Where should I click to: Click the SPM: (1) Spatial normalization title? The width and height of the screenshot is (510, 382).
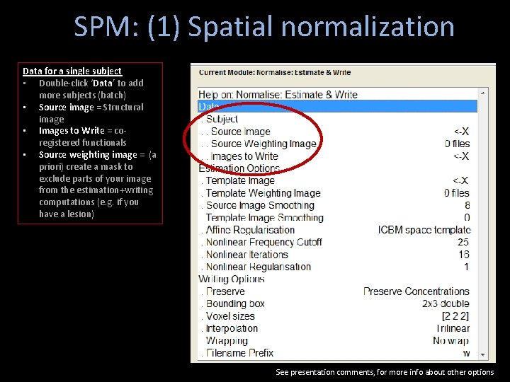[263, 27]
